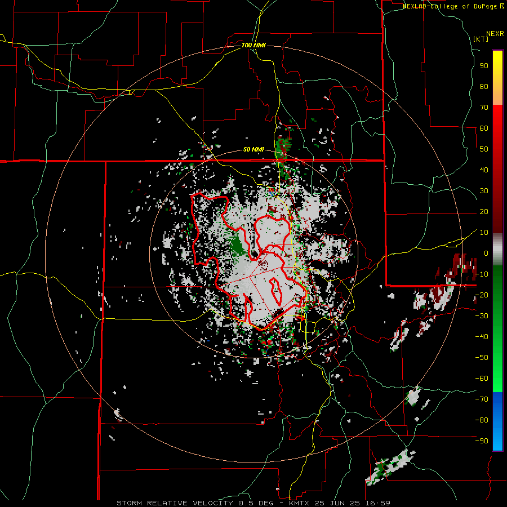Screen dimensions: 507x507
Task: Pick the positive "30" scale value
Action: [484, 191]
